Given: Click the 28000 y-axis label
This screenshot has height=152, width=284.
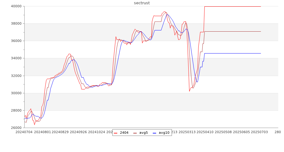Looking at the screenshot, I should 15,110.
